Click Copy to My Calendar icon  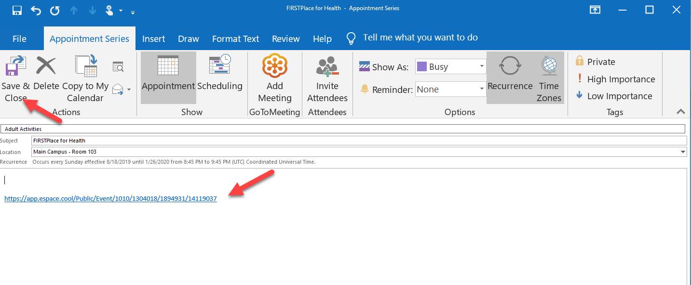point(86,67)
